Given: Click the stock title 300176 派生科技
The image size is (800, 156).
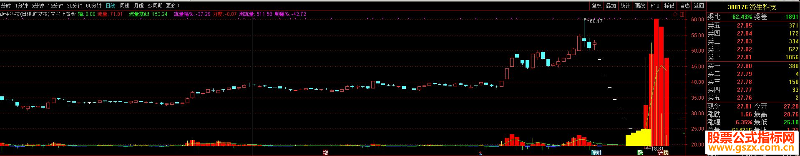Looking at the screenshot, I should click(x=752, y=7).
